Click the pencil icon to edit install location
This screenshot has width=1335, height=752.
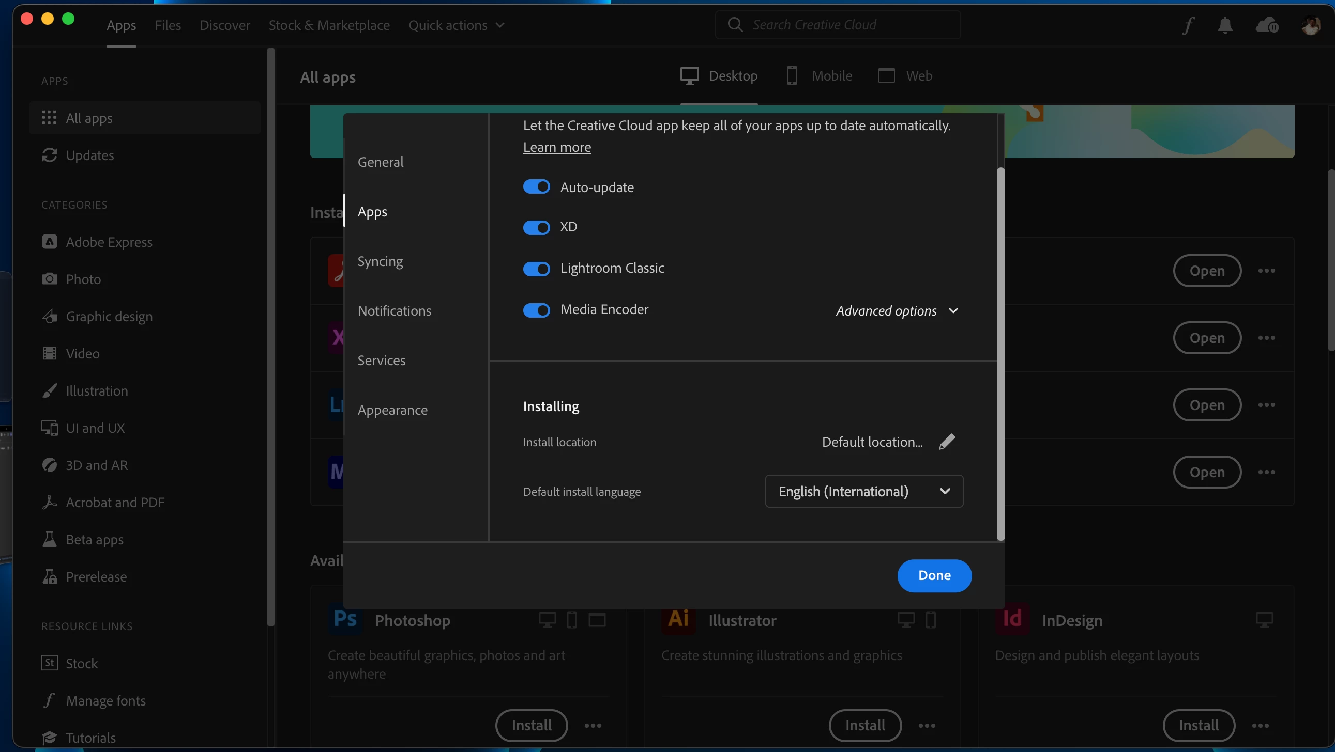(x=947, y=442)
